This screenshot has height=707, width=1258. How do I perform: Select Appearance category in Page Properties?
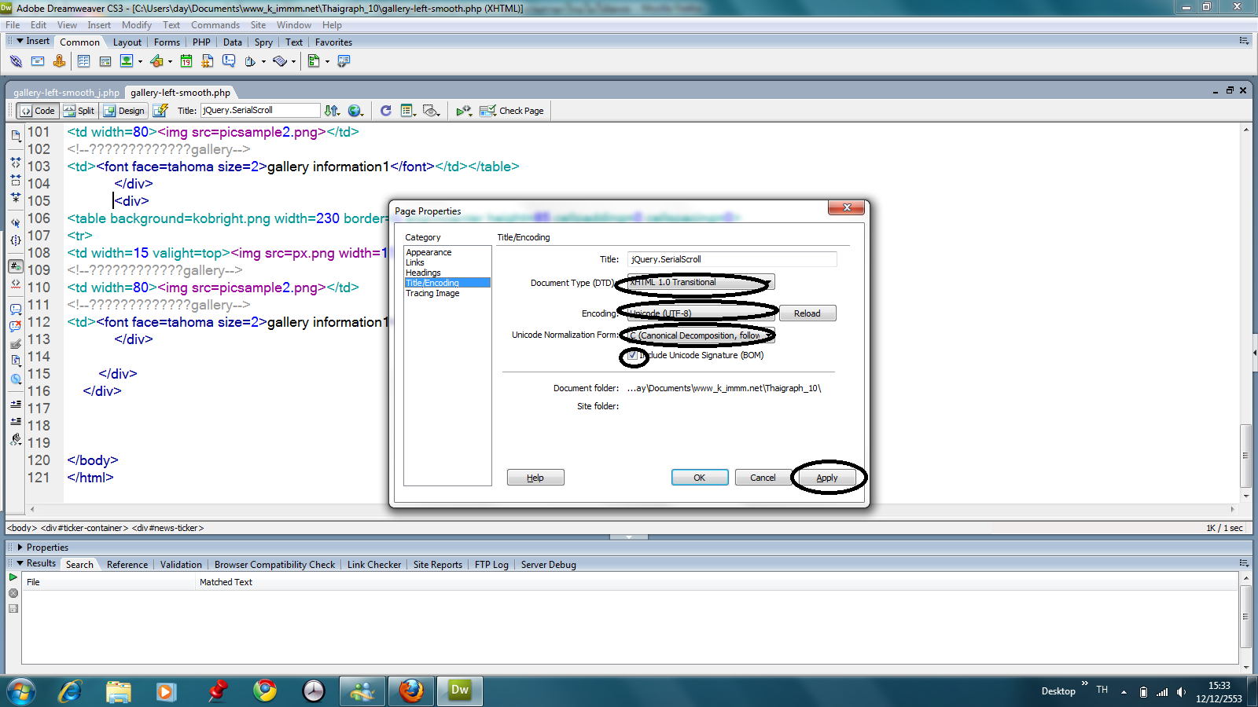click(x=429, y=252)
